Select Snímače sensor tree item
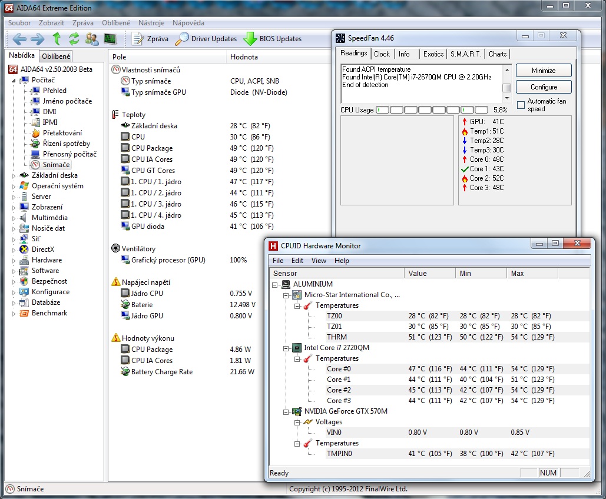Screen dimensions: 606x499 tap(56, 165)
